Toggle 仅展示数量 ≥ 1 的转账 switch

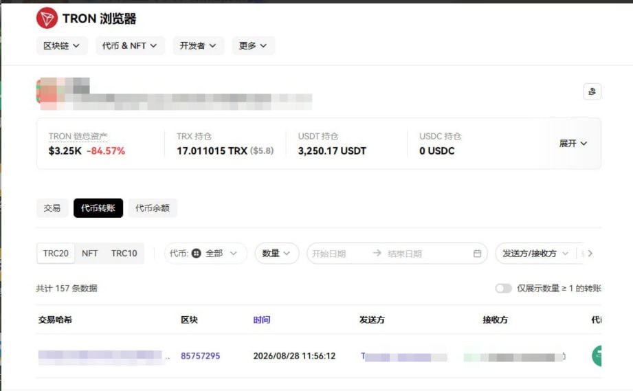503,288
